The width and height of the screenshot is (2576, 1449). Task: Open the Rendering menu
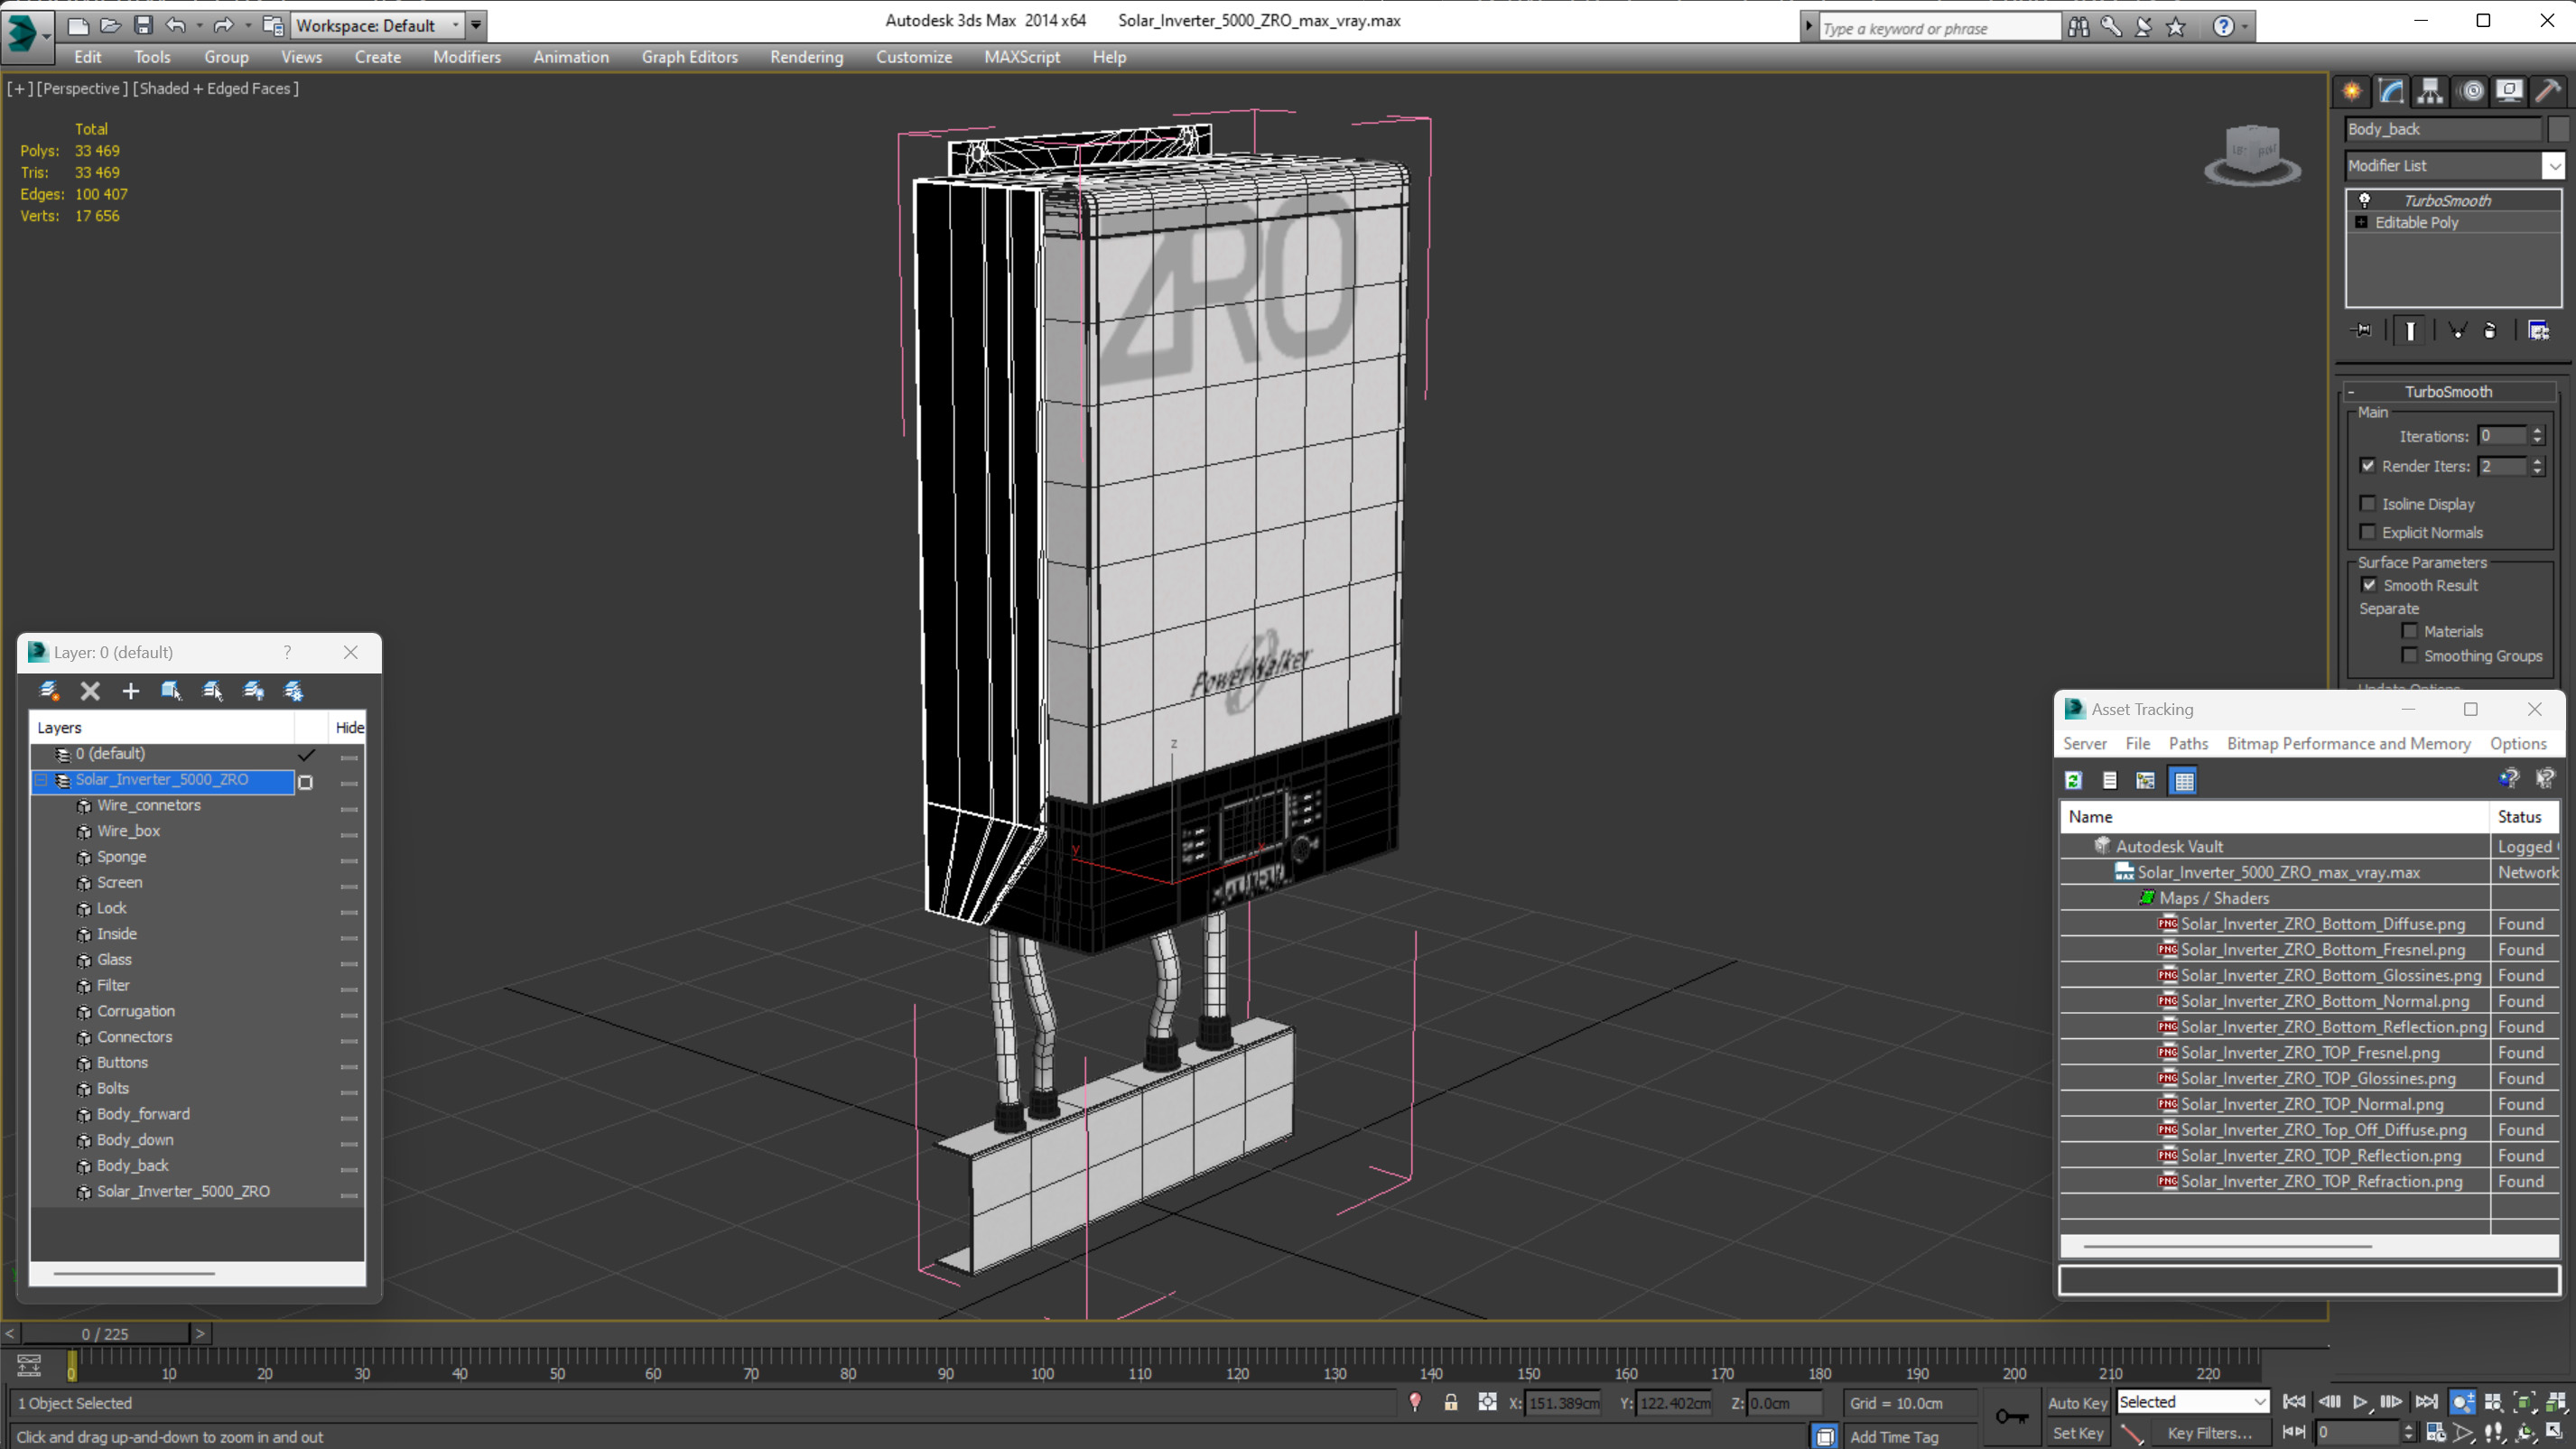point(806,57)
